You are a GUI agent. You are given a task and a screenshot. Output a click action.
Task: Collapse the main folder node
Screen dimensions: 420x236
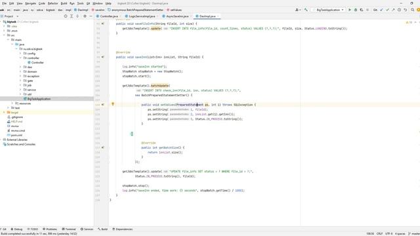tap(9, 40)
